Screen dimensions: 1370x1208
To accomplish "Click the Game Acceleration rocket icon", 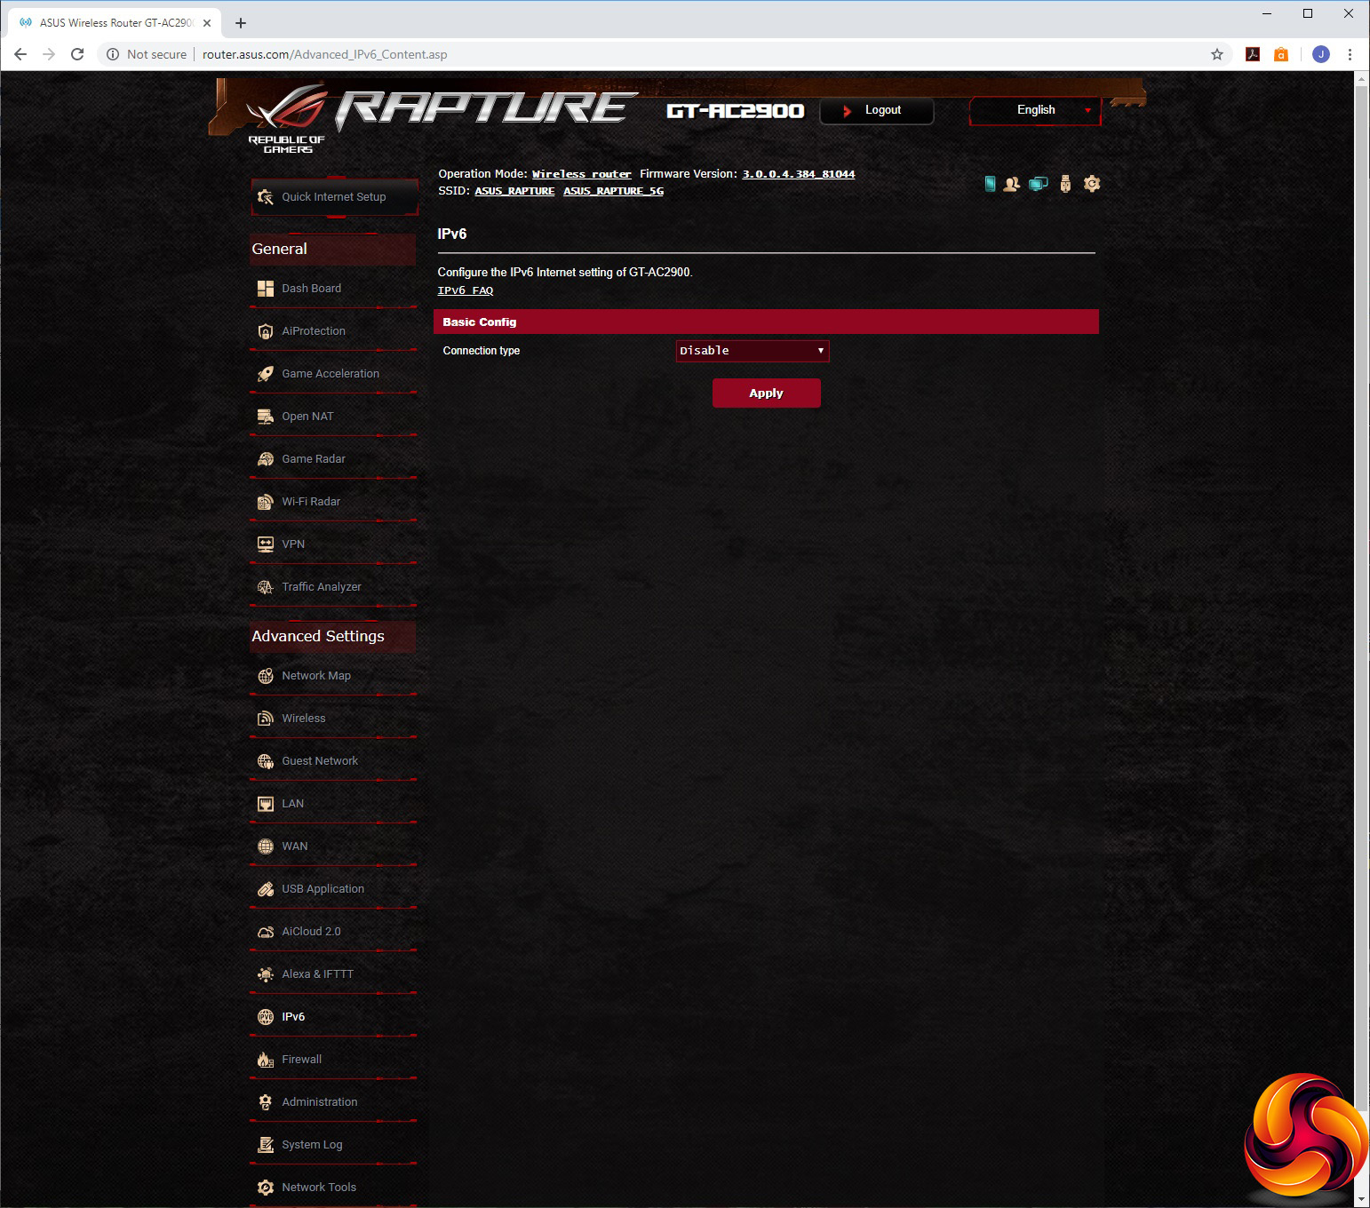I will click(x=265, y=374).
